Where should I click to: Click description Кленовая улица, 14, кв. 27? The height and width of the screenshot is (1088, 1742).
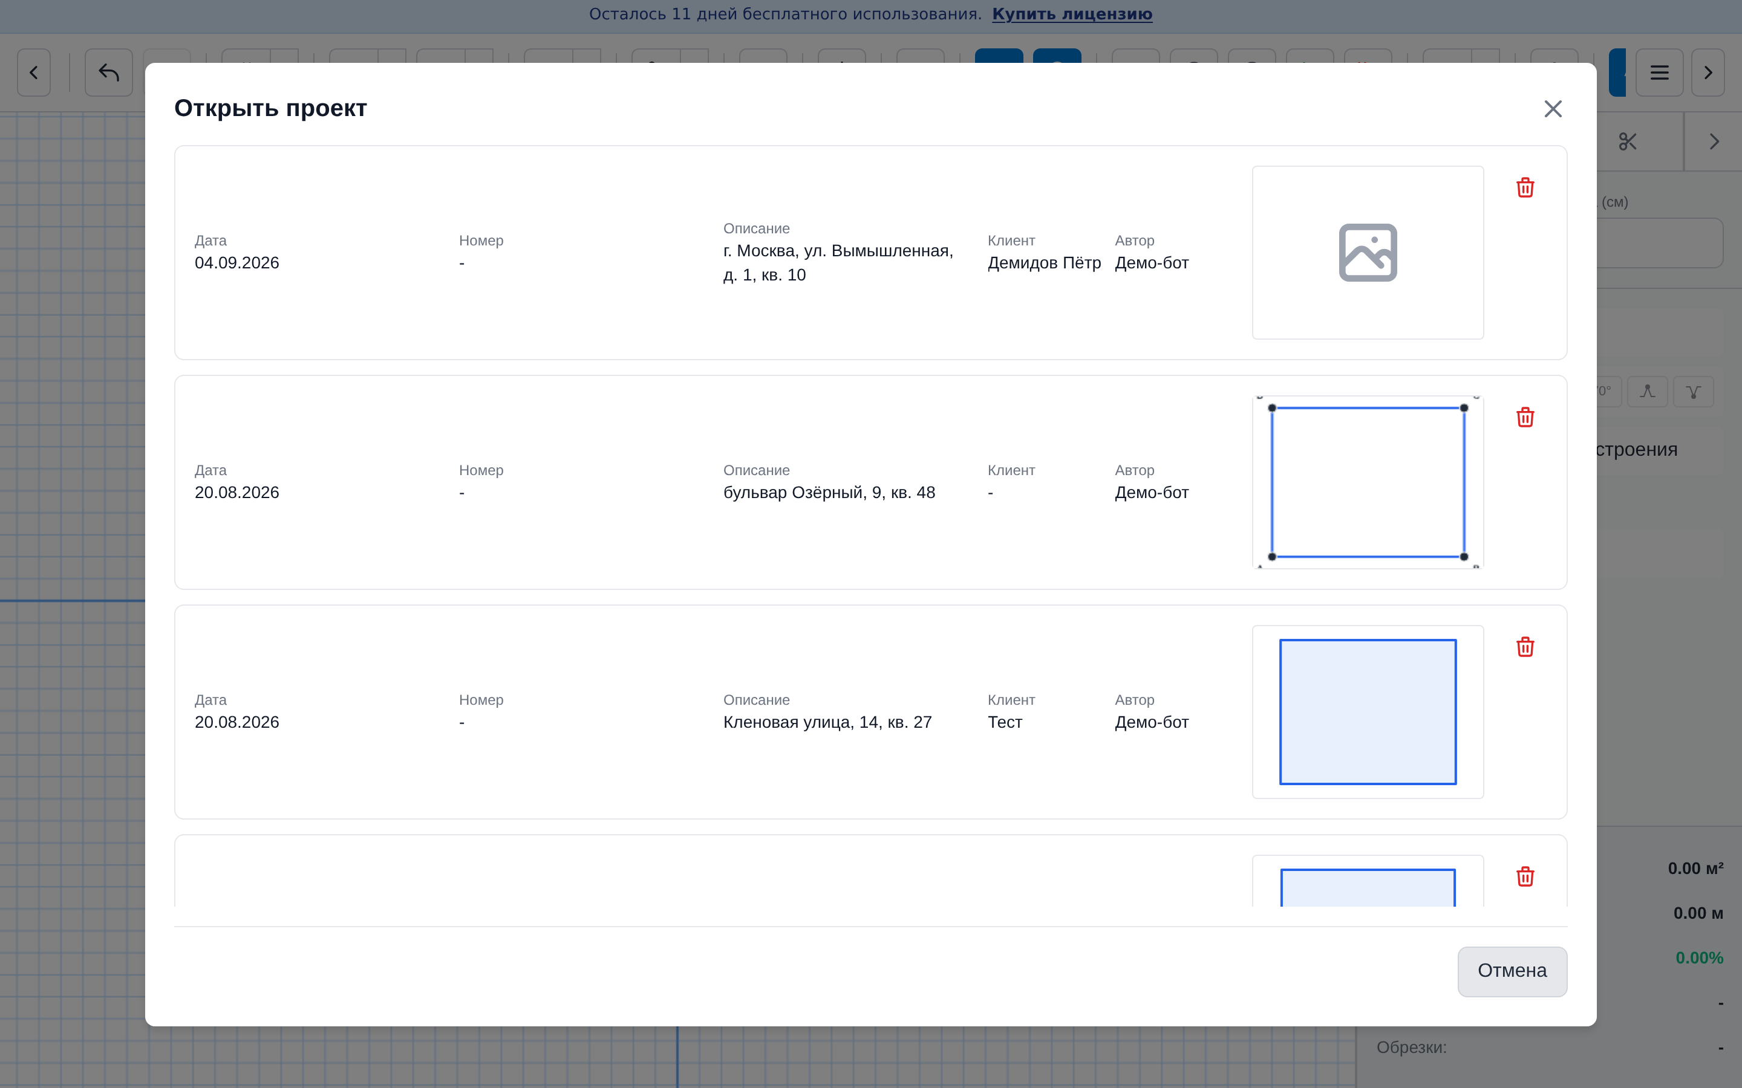point(828,722)
